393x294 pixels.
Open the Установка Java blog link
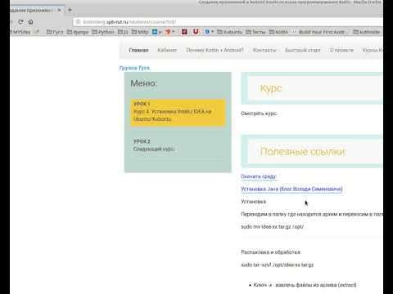point(291,189)
